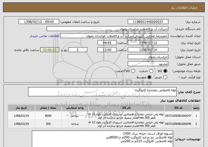208x147 pixels.
Task: Click the validity date field 1398/02/14
Action: point(148,50)
